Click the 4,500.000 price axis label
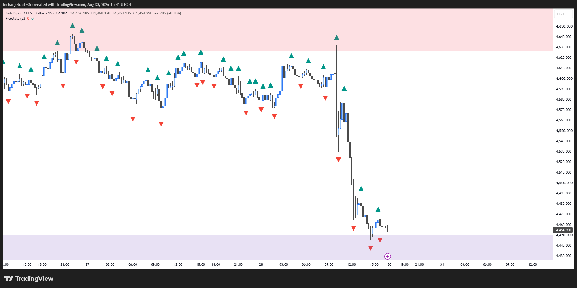 pos(564,183)
